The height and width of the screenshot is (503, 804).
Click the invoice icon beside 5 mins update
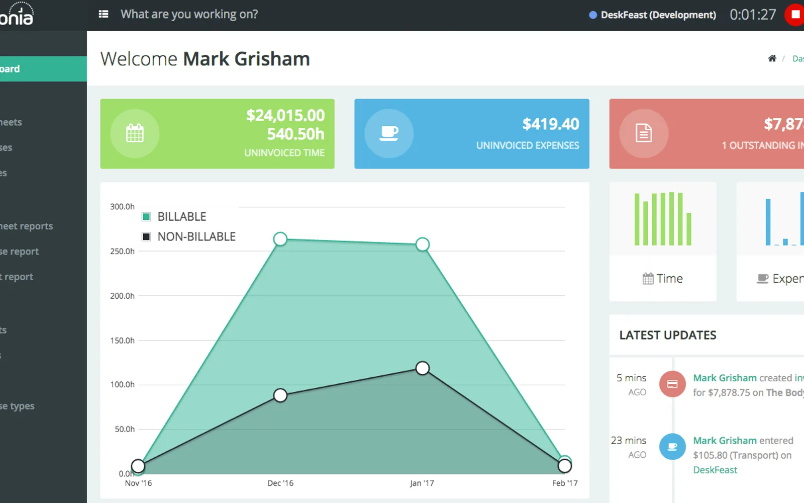pos(672,384)
